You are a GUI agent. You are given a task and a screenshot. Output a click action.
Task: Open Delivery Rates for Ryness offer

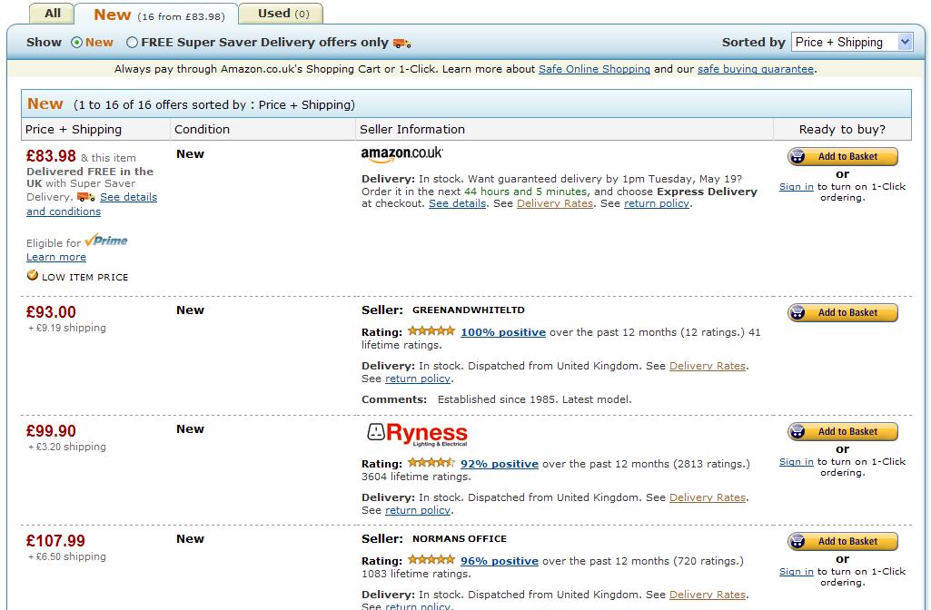click(708, 497)
